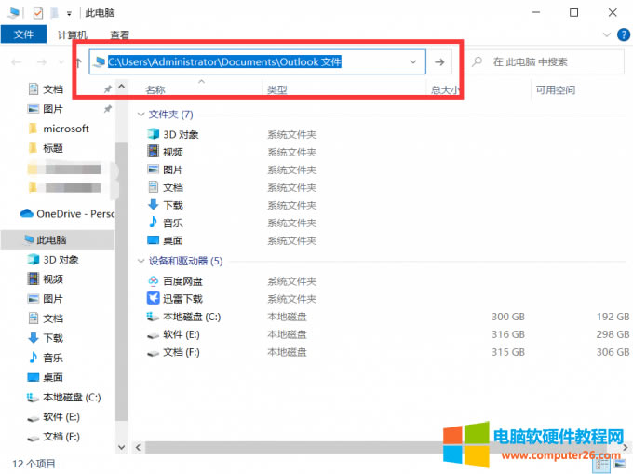Screen dimensions: 633x474
Task: Click 系统文件夹 type of the 百度网盘 row
Action: click(292, 281)
